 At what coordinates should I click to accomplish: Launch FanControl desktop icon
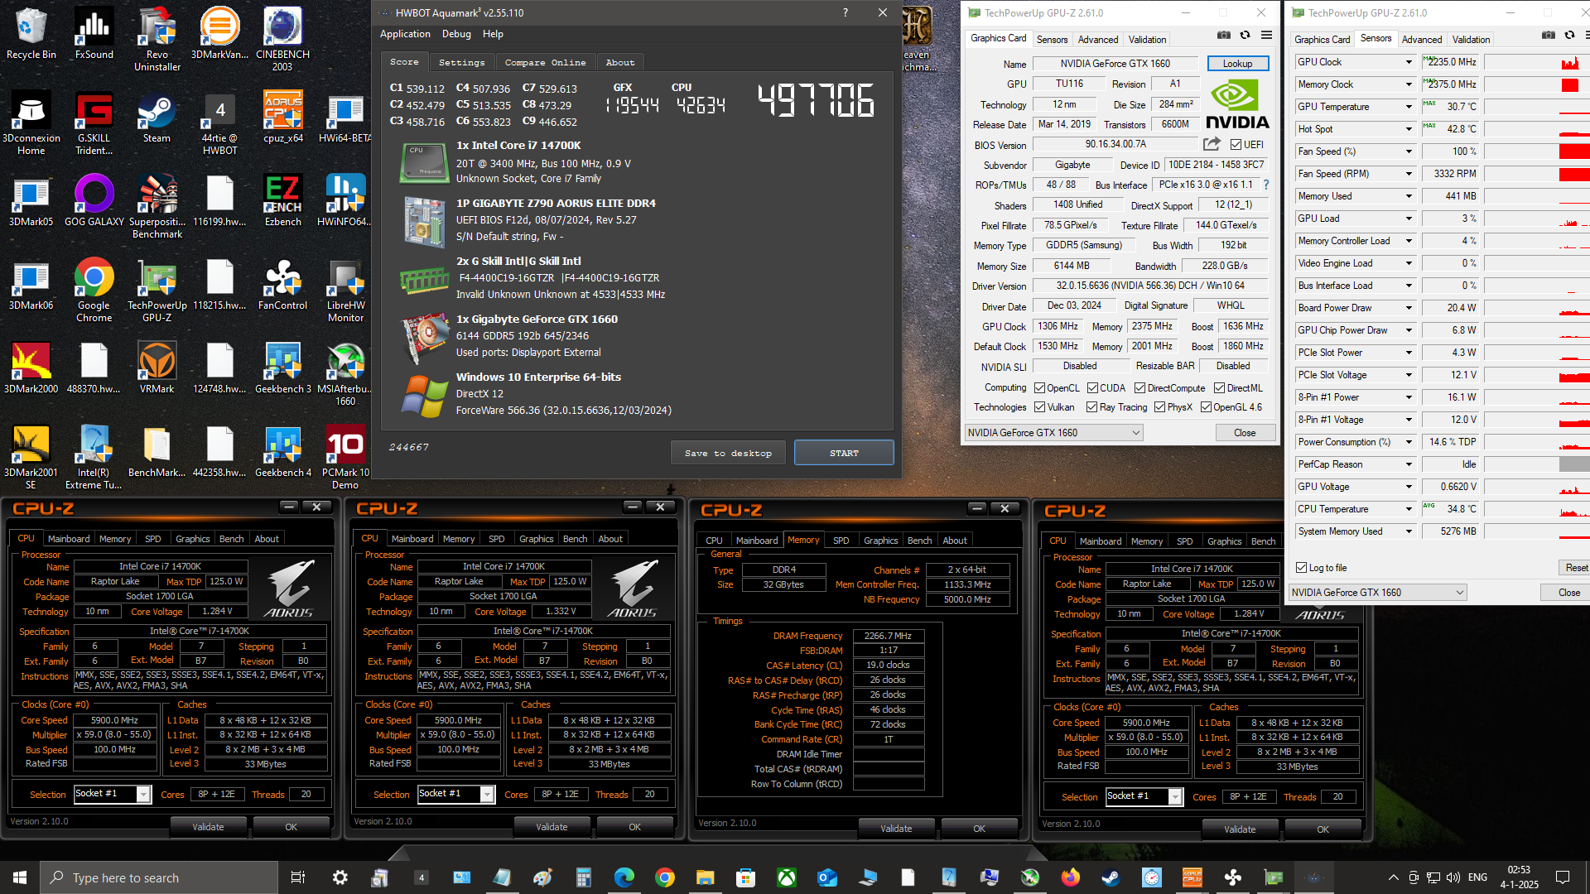pos(282,285)
